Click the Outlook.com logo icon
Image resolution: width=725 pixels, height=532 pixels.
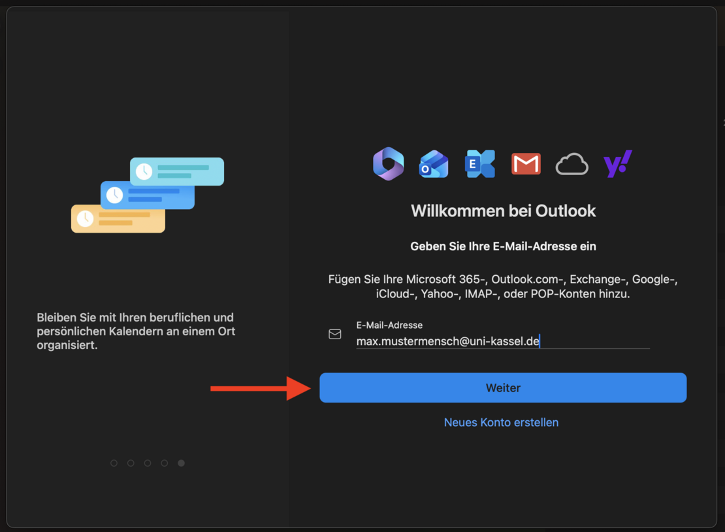coord(434,164)
